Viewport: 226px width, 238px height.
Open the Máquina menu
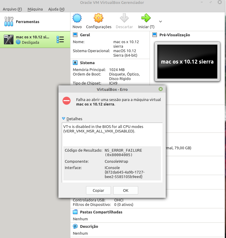(35, 9)
